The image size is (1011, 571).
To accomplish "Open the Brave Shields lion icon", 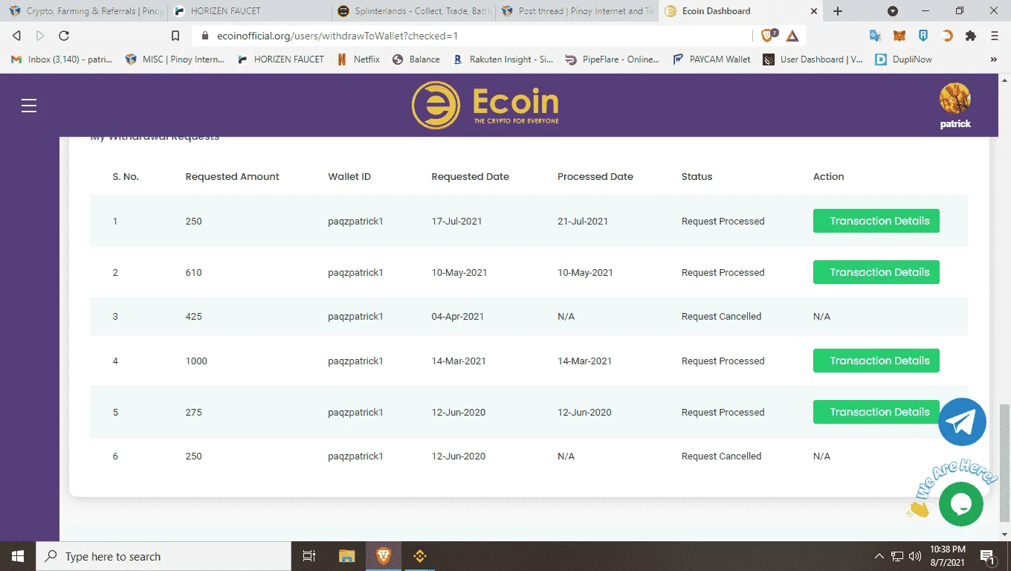I will 768,35.
